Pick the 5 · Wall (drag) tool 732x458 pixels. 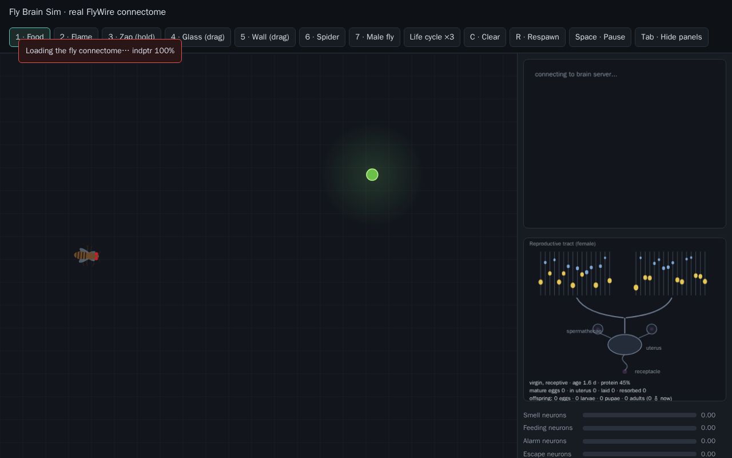click(x=265, y=37)
